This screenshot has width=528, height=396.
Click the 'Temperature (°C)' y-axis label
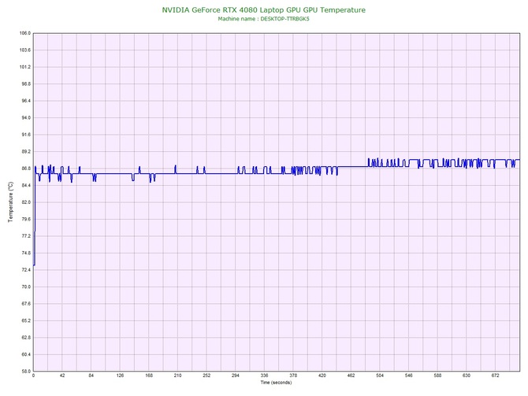(x=11, y=202)
